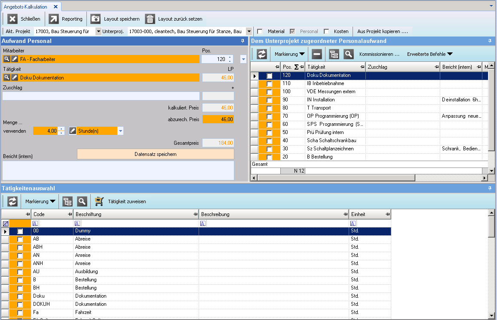Click the shopping cart Tätigkeit zuweisen icon

99,201
